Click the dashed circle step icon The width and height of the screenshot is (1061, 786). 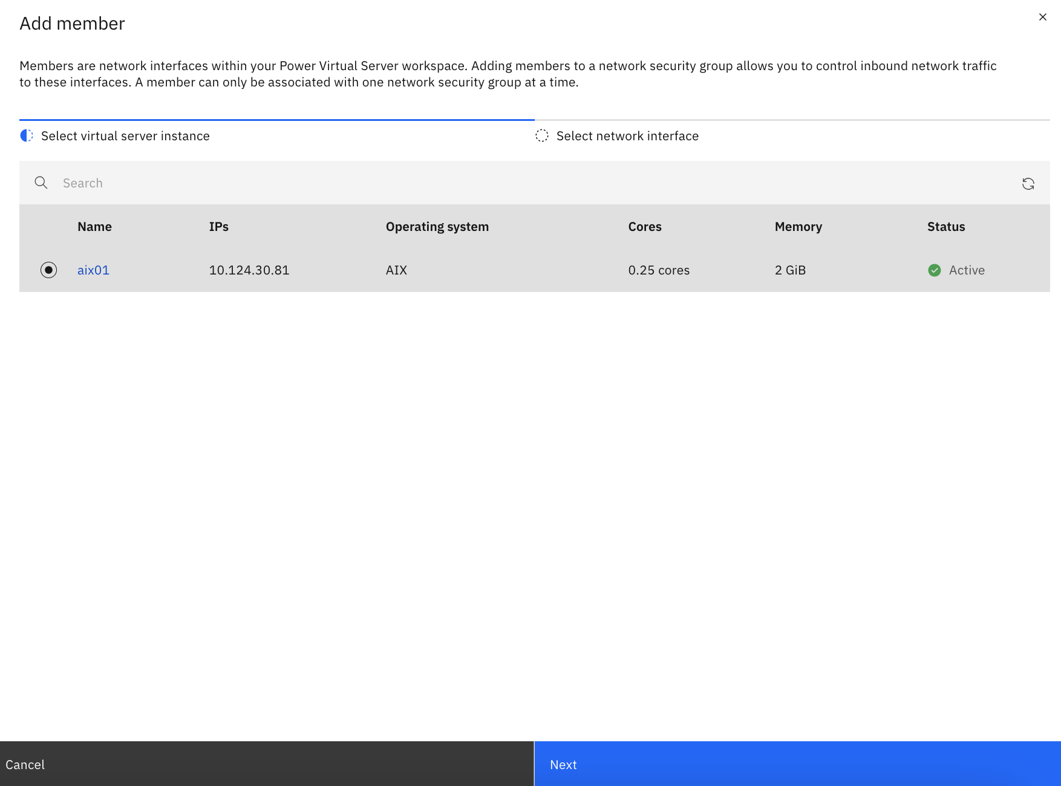(x=542, y=135)
